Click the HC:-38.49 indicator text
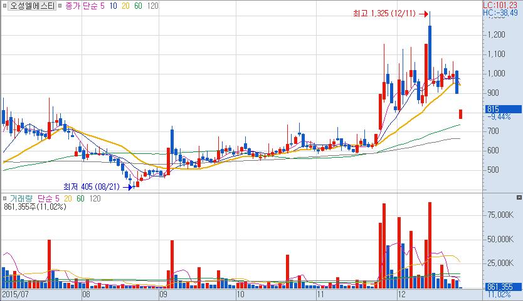This screenshot has width=523, height=301. pyautogui.click(x=500, y=13)
